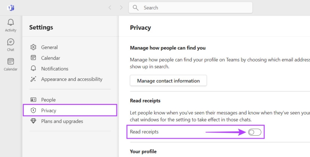Click the People contact card icon
310x157 pixels.
pyautogui.click(x=33, y=100)
